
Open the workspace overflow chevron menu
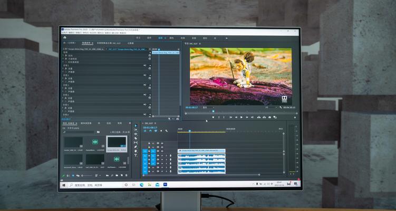tap(226, 38)
